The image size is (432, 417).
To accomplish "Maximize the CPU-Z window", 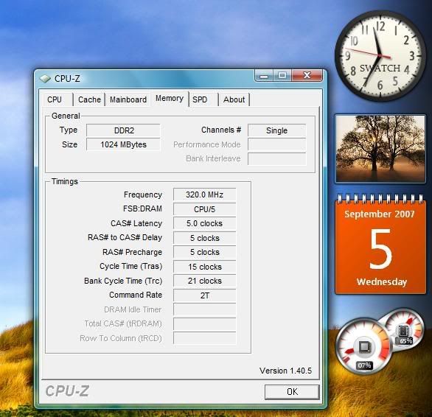I will coord(282,75).
